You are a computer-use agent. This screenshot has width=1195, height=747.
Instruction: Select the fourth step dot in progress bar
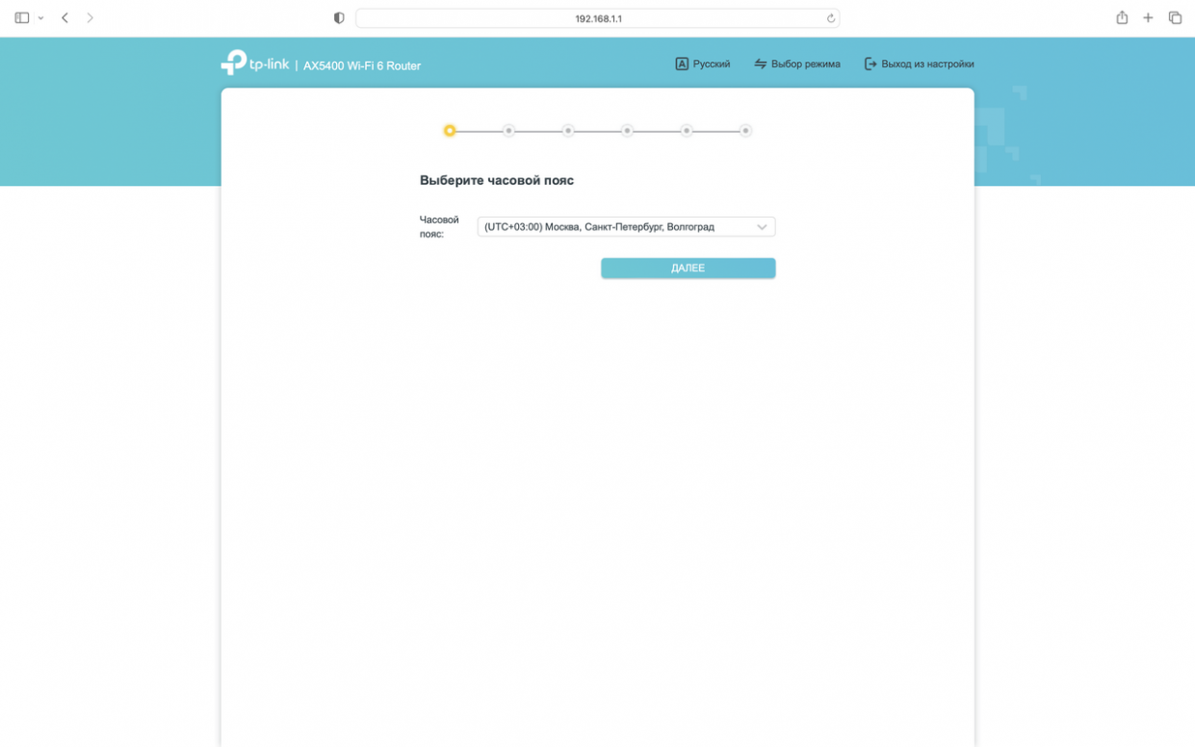coord(627,131)
